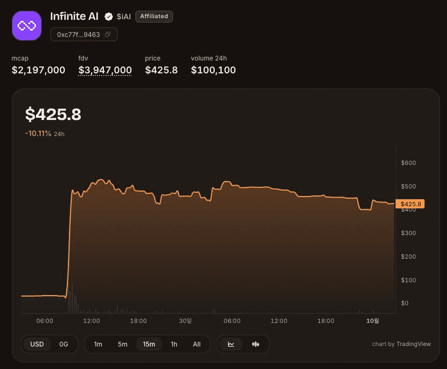
Task: Copy the contract address with the copy icon
Action: coord(108,34)
